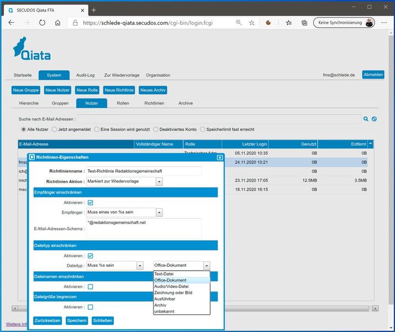Click the browser refresh icon
Image resolution: width=395 pixels, height=332 pixels.
coord(42,23)
